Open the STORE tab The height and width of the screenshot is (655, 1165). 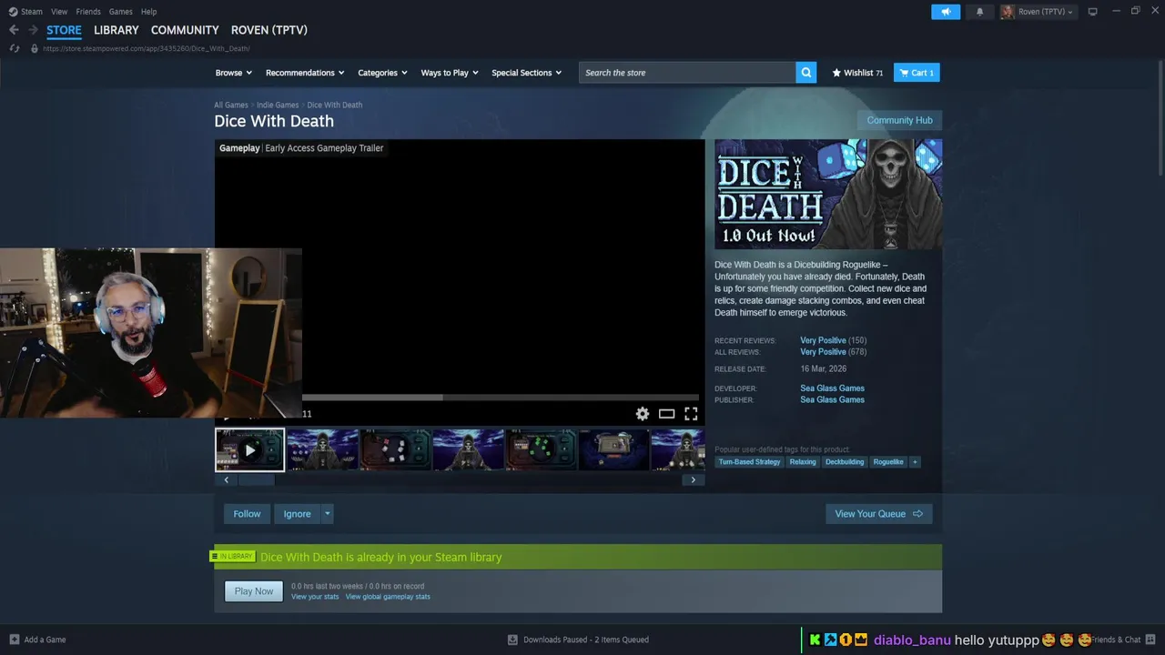(64, 30)
